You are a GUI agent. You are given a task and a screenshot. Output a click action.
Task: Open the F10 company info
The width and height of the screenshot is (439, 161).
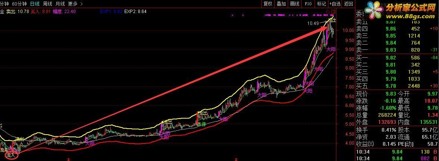pos(308,4)
